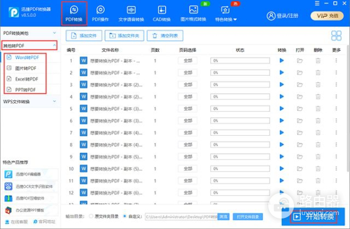Viewport: 350px width, 229px height.
Task: Click the 浏览 browse button
Action: click(223, 217)
